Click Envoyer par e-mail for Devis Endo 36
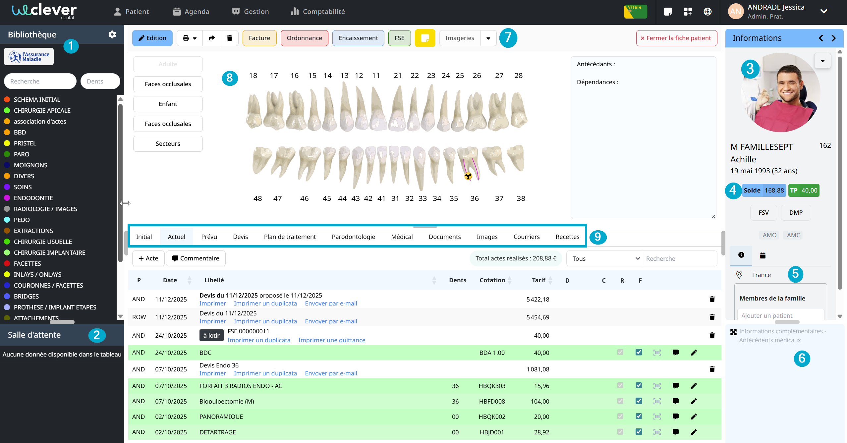The width and height of the screenshot is (847, 443). coord(331,373)
